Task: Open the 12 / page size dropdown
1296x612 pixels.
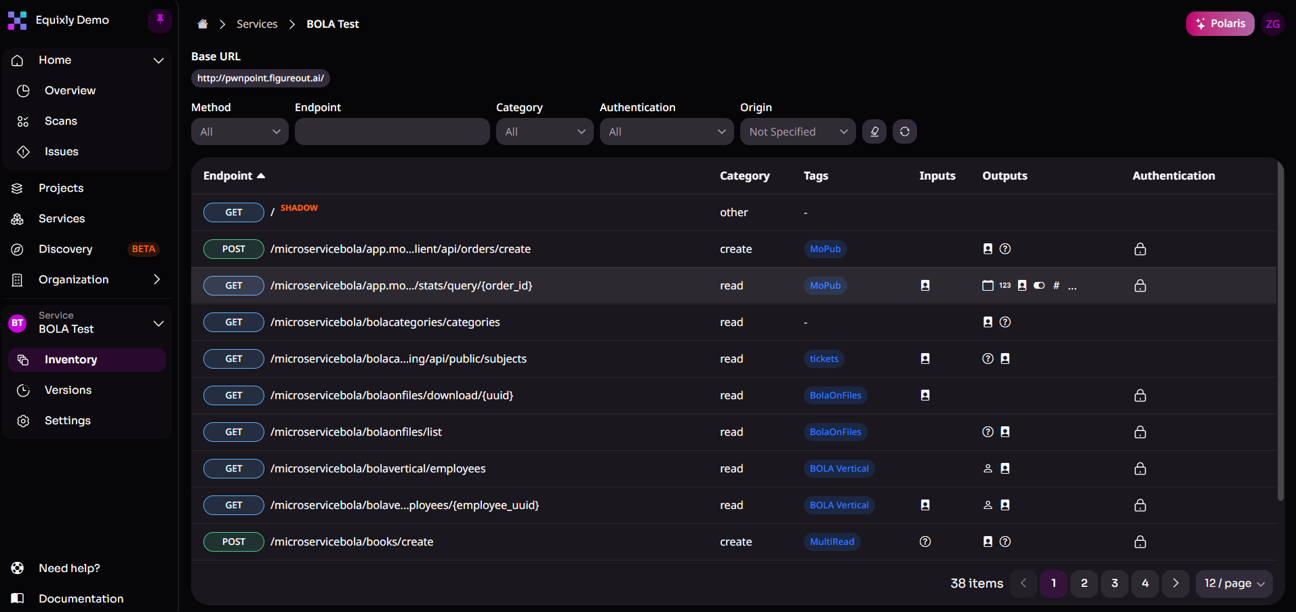Action: point(1234,584)
